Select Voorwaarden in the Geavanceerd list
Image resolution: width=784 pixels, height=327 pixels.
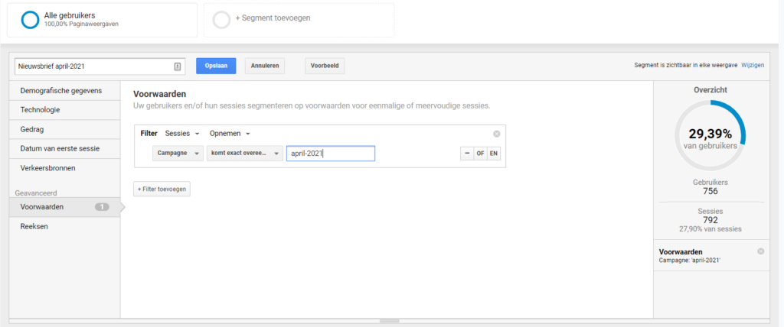click(x=64, y=207)
